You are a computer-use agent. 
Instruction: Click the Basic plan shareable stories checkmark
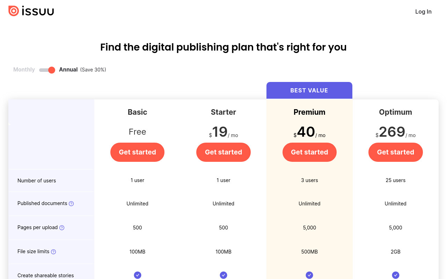click(138, 275)
